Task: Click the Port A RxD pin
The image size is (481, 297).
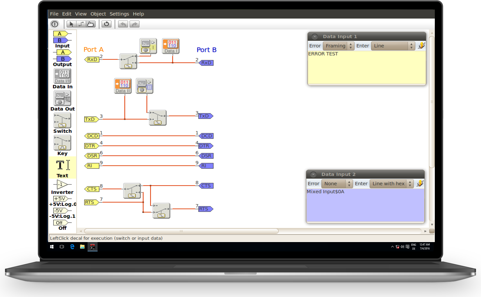Action: pos(92,59)
